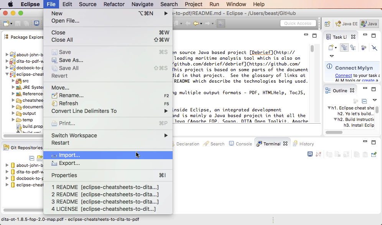Image resolution: width=382 pixels, height=225 pixels.
Task: Close the Terminal tab
Action: 285,143
